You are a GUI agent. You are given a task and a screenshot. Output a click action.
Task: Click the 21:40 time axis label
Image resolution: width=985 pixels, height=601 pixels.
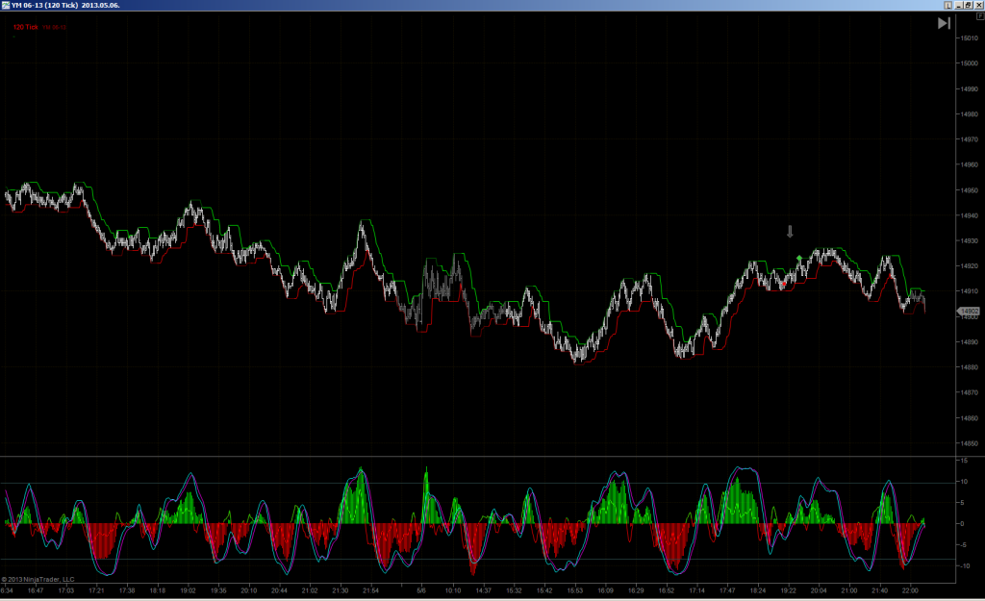(879, 590)
